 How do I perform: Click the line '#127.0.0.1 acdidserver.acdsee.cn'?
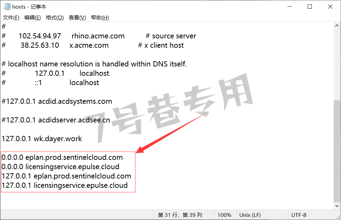(x=56, y=120)
